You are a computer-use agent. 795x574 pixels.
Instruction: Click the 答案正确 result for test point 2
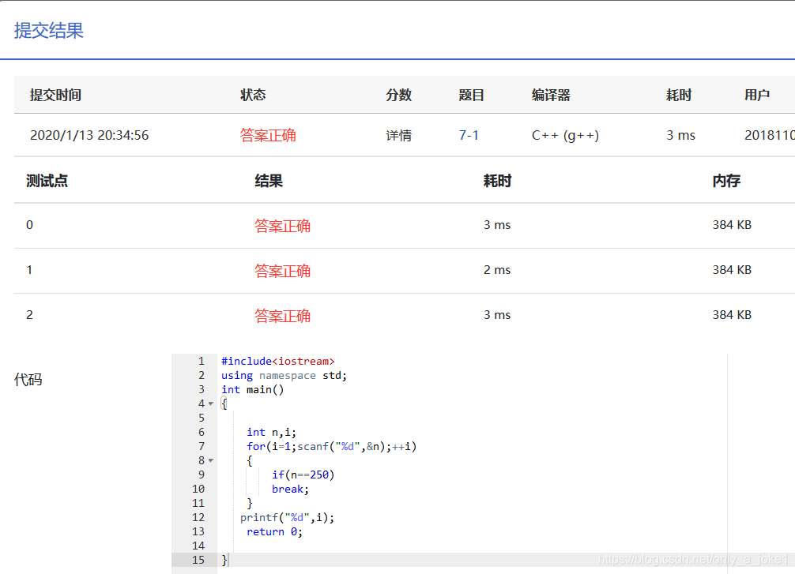[282, 316]
